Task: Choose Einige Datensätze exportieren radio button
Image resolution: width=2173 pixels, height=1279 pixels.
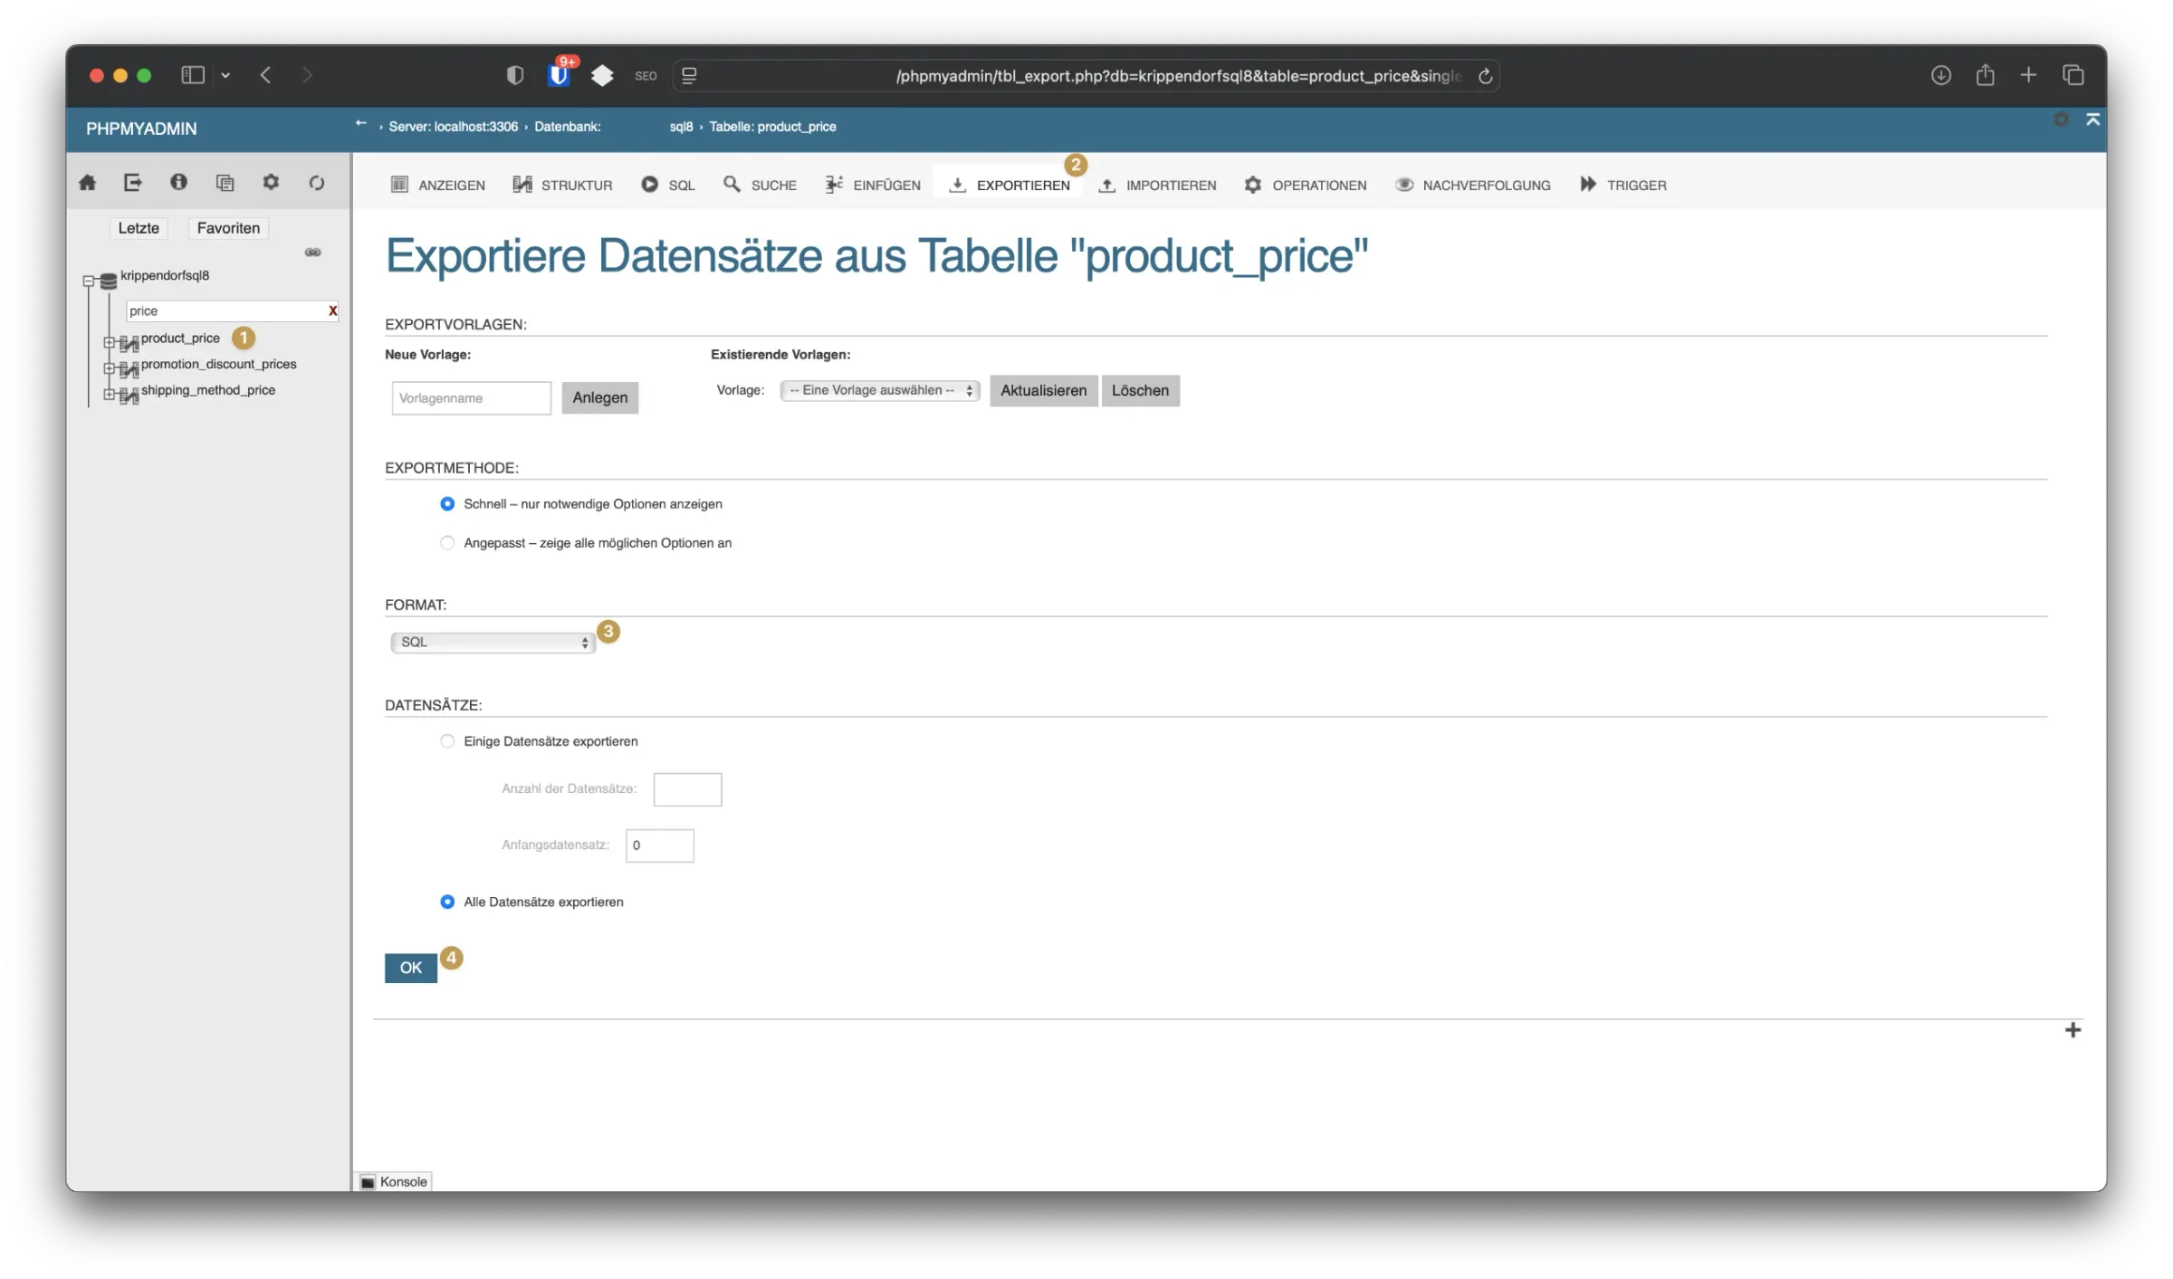Action: [x=447, y=741]
